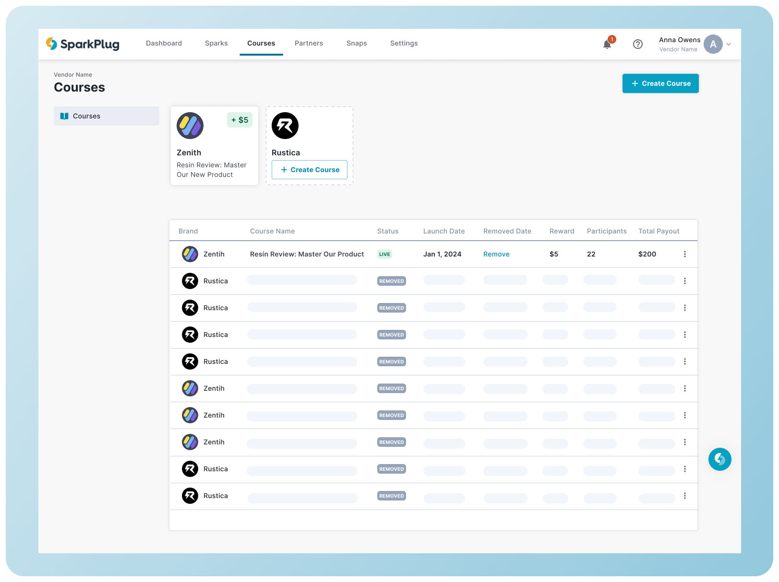Click the Removed Date column header
779x582 pixels.
pos(507,231)
